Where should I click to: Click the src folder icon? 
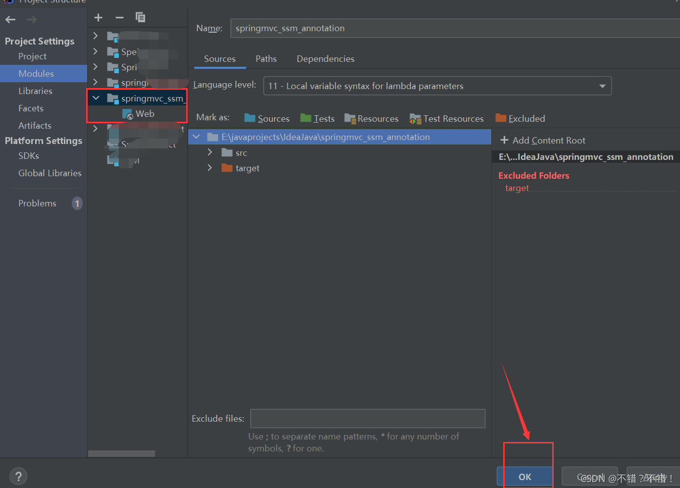click(x=227, y=152)
